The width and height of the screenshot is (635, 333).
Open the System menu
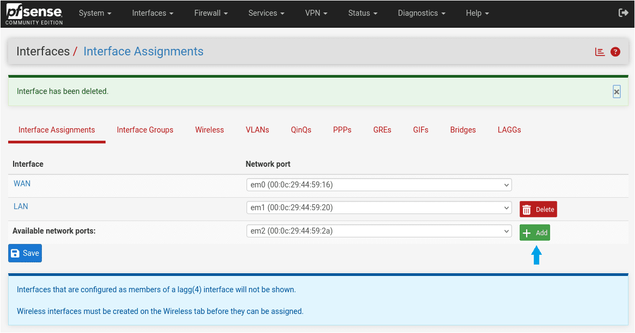(95, 13)
